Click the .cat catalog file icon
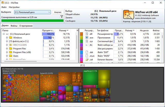This screenshot has width=165, height=107. (87, 60)
